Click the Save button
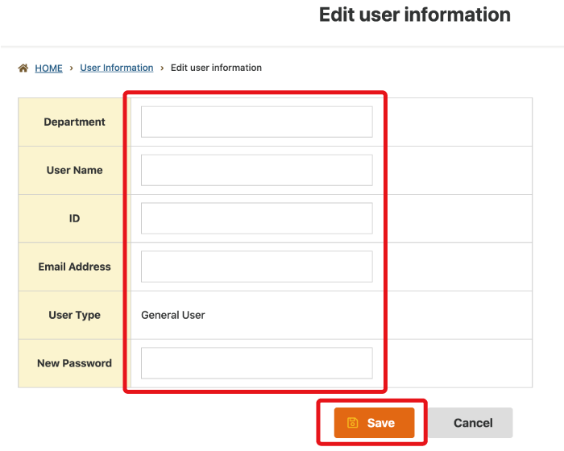Screen dimensions: 564x451 tap(374, 423)
